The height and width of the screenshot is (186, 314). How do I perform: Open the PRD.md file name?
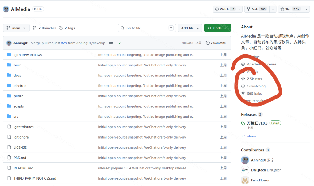pyautogui.click(x=20, y=158)
